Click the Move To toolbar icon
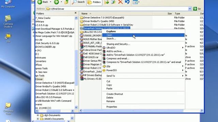Screen dimensions: 218x122 coord(107,2)
